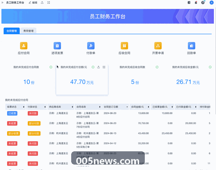Sort by 合同签订日期 column arrow
The height and width of the screenshot is (170, 216).
[x=127, y=107]
